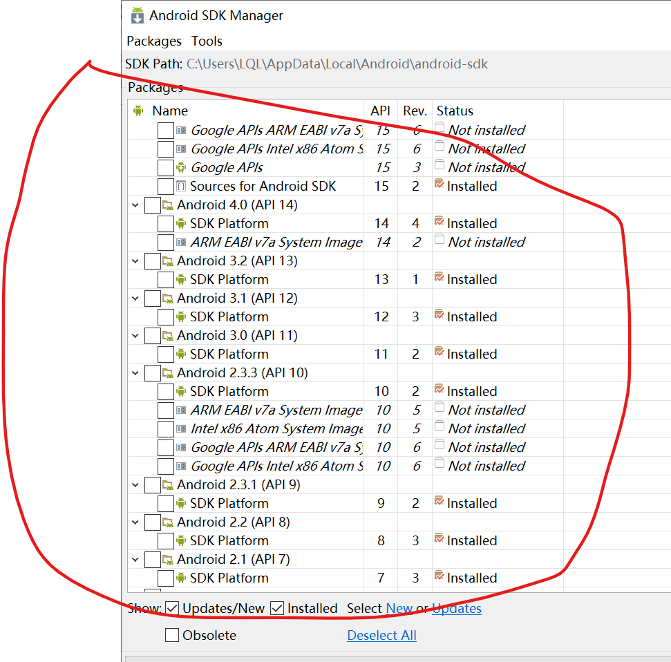Click folder icon of Android 2.2 (API 8)
671x662 pixels.
coord(167,522)
